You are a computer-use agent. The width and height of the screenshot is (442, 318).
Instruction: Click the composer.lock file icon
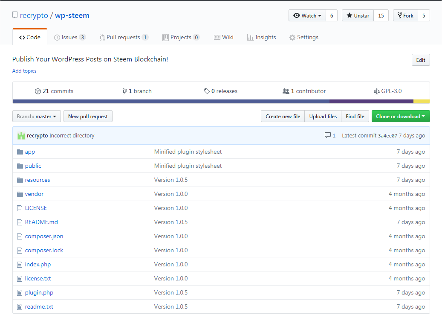20,251
